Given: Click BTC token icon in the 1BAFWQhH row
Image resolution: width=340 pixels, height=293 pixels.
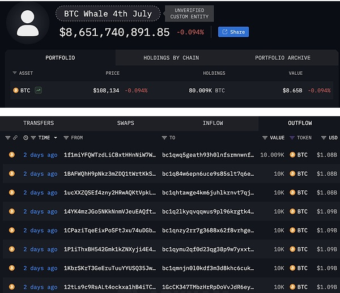Looking at the screenshot, I should pos(292,173).
